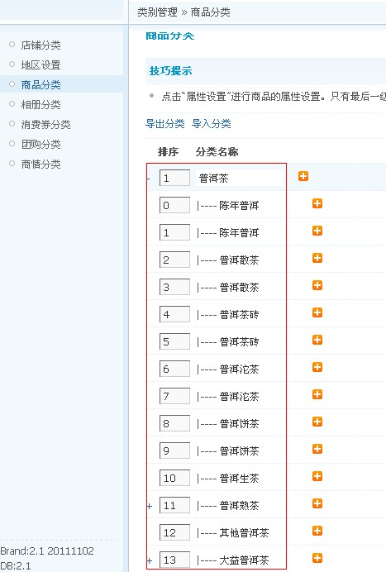Click the plus icon in sort-order 0 row
The height and width of the screenshot is (572, 386).
point(317,203)
